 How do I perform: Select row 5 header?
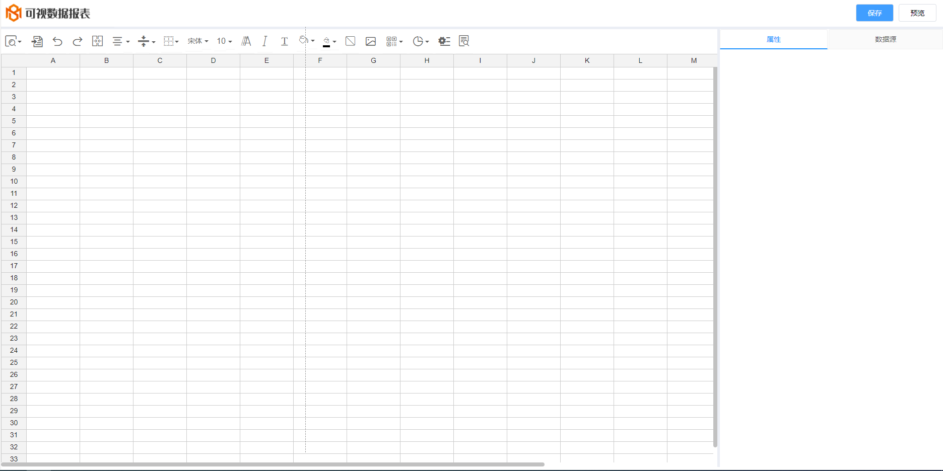click(14, 121)
